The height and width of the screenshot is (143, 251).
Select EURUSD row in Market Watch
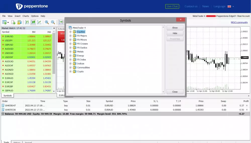(x=27, y=36)
